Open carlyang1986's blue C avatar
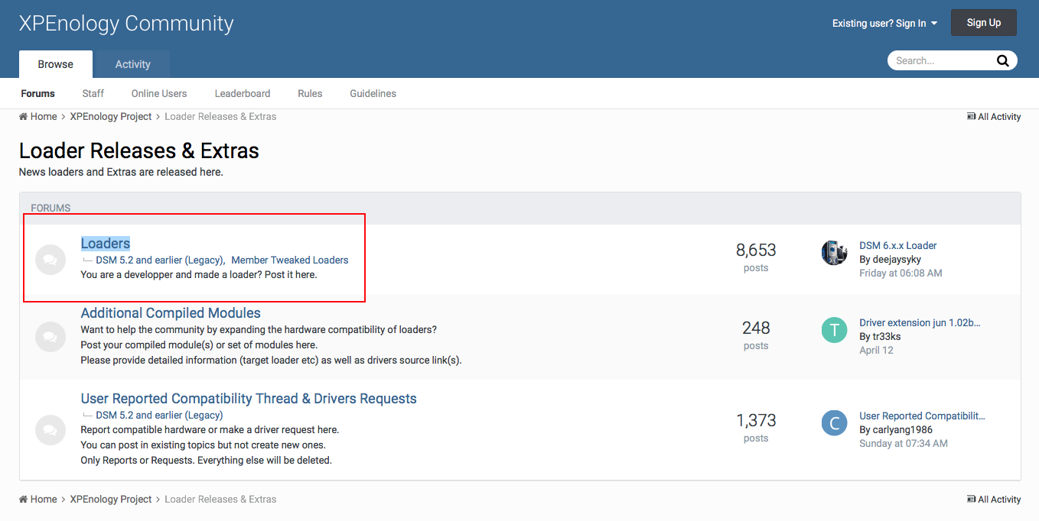This screenshot has width=1039, height=521. (x=835, y=422)
